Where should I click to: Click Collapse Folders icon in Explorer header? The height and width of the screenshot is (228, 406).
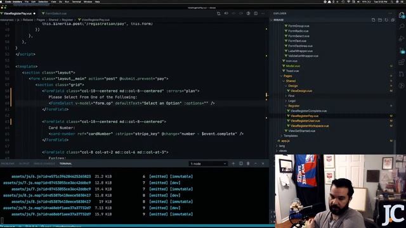tap(393, 20)
